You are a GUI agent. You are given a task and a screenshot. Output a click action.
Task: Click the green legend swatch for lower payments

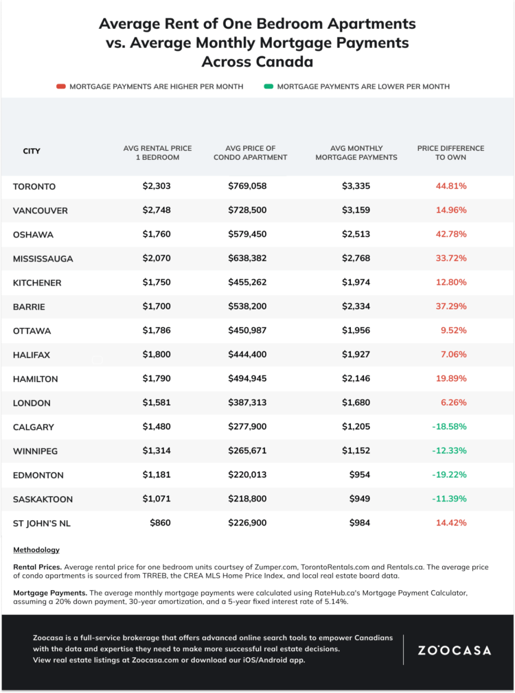pyautogui.click(x=268, y=86)
